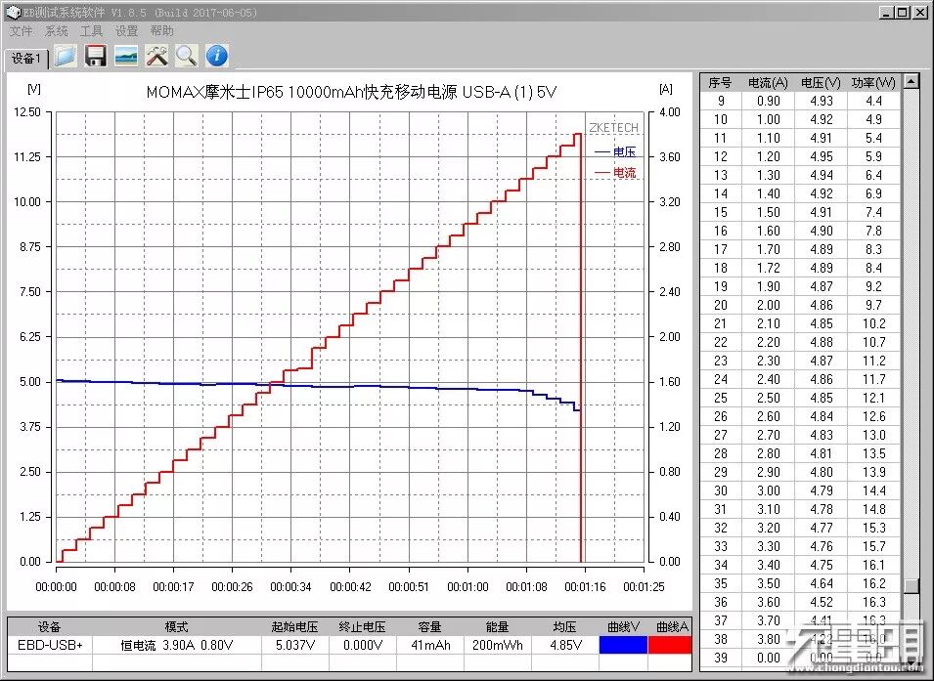Click the 00:01:16 time axis label
Screen dimensions: 934x681
coord(585,587)
